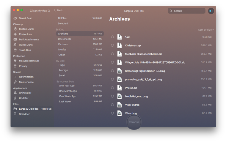The height and width of the screenshot is (142, 226).
Task: Show All Files category
Action: point(80,18)
